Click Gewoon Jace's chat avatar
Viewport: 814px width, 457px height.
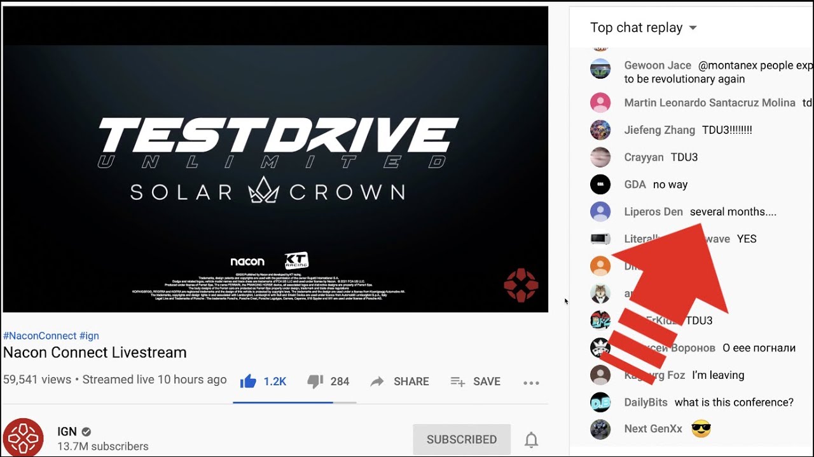point(600,69)
